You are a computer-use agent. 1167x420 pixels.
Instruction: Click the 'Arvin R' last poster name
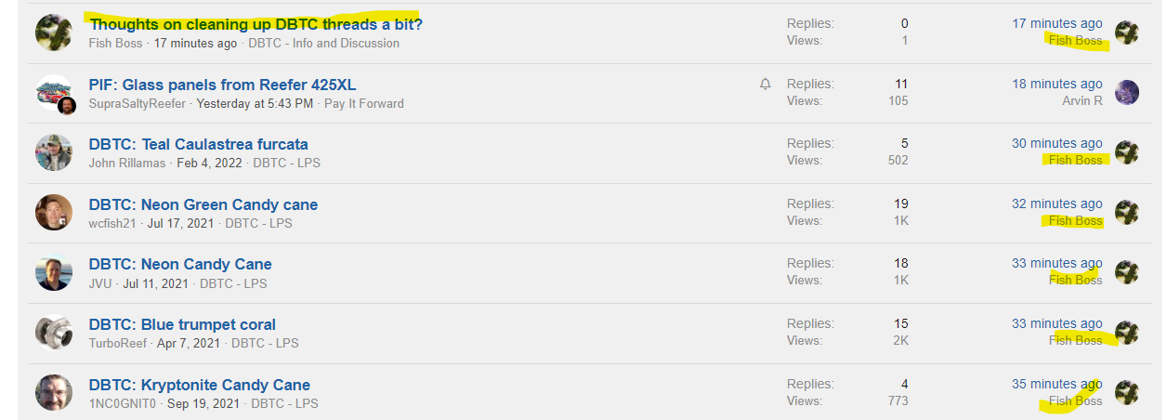(1082, 100)
